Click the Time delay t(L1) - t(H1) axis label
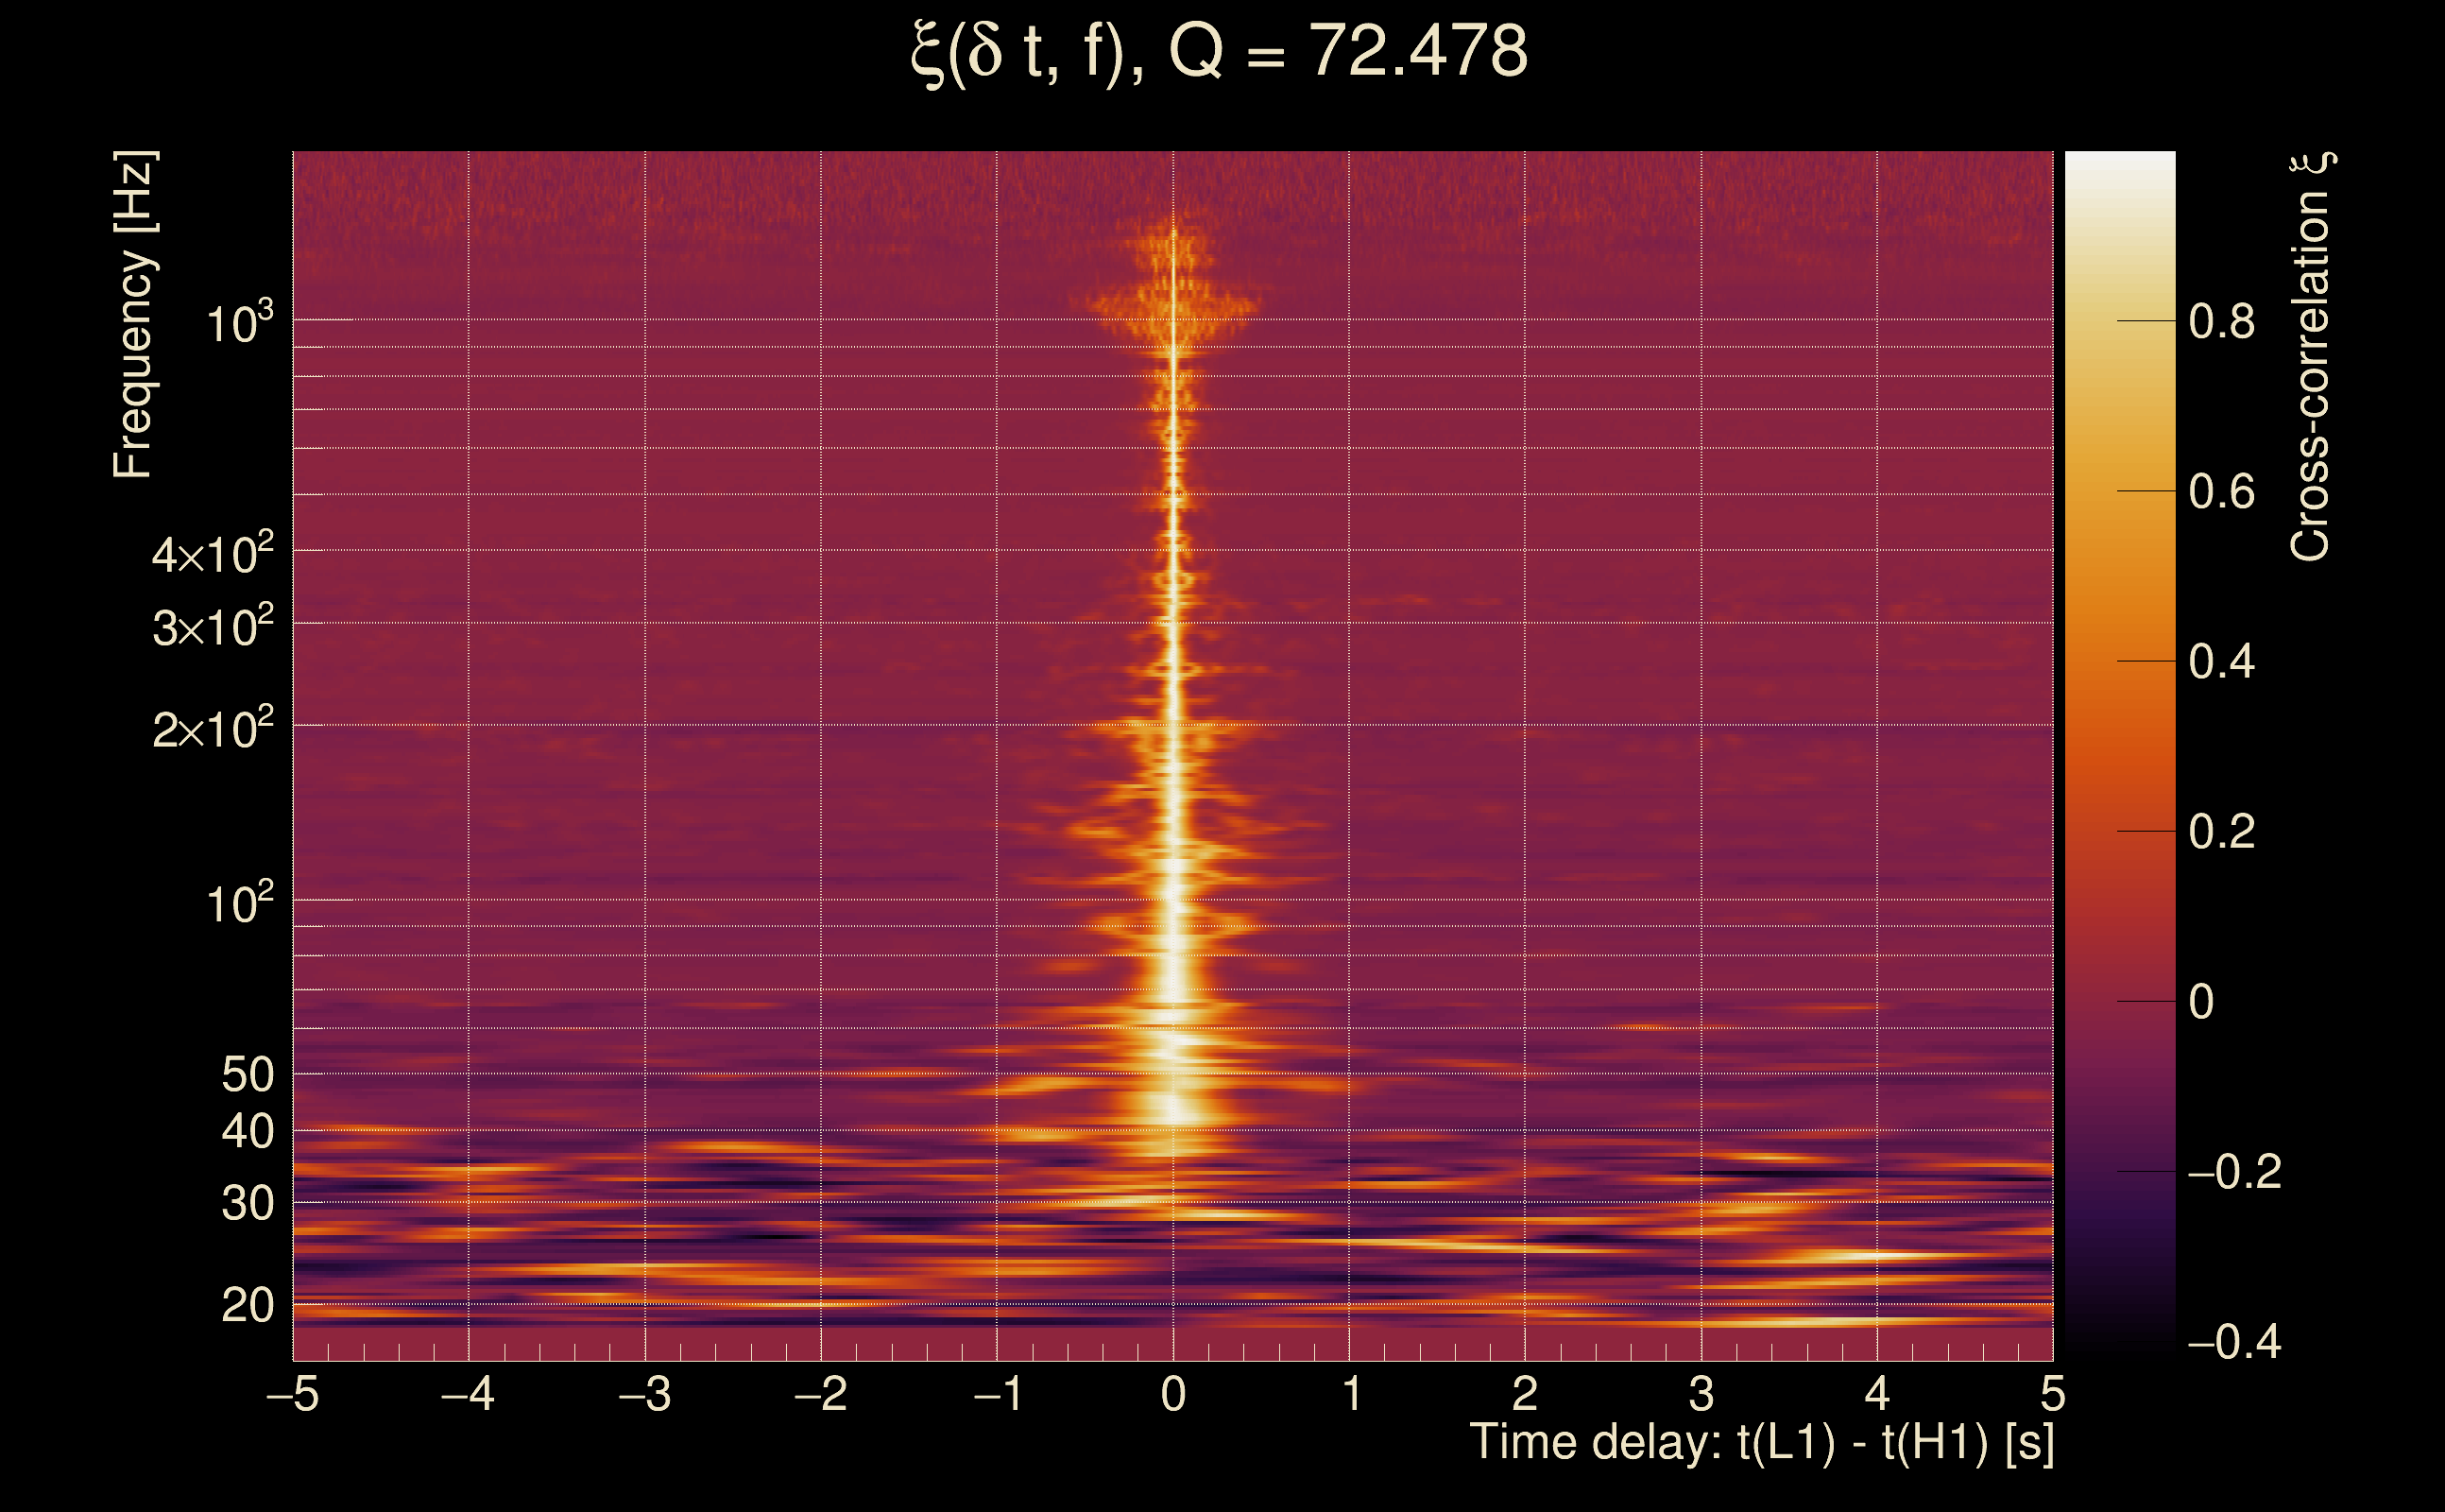 (x=1761, y=1443)
